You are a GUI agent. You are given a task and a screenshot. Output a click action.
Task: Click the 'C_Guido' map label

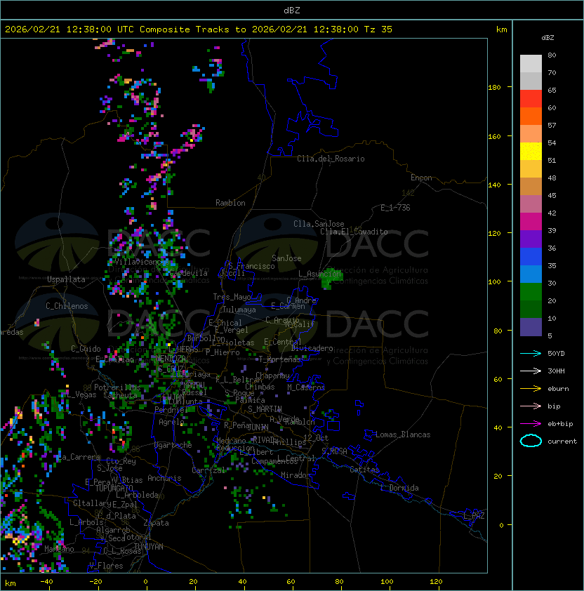click(86, 349)
